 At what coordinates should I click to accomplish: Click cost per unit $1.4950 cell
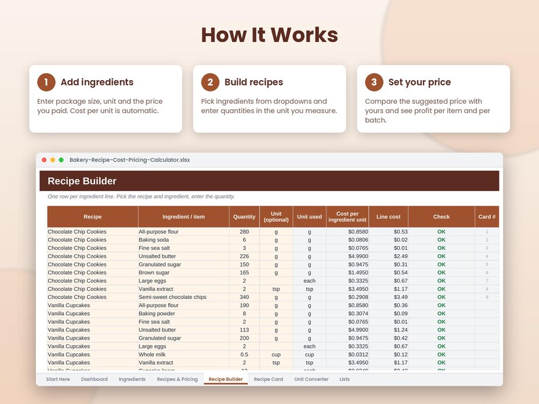(347, 272)
